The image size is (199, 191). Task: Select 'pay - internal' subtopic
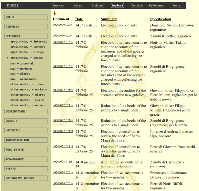click(22, 63)
